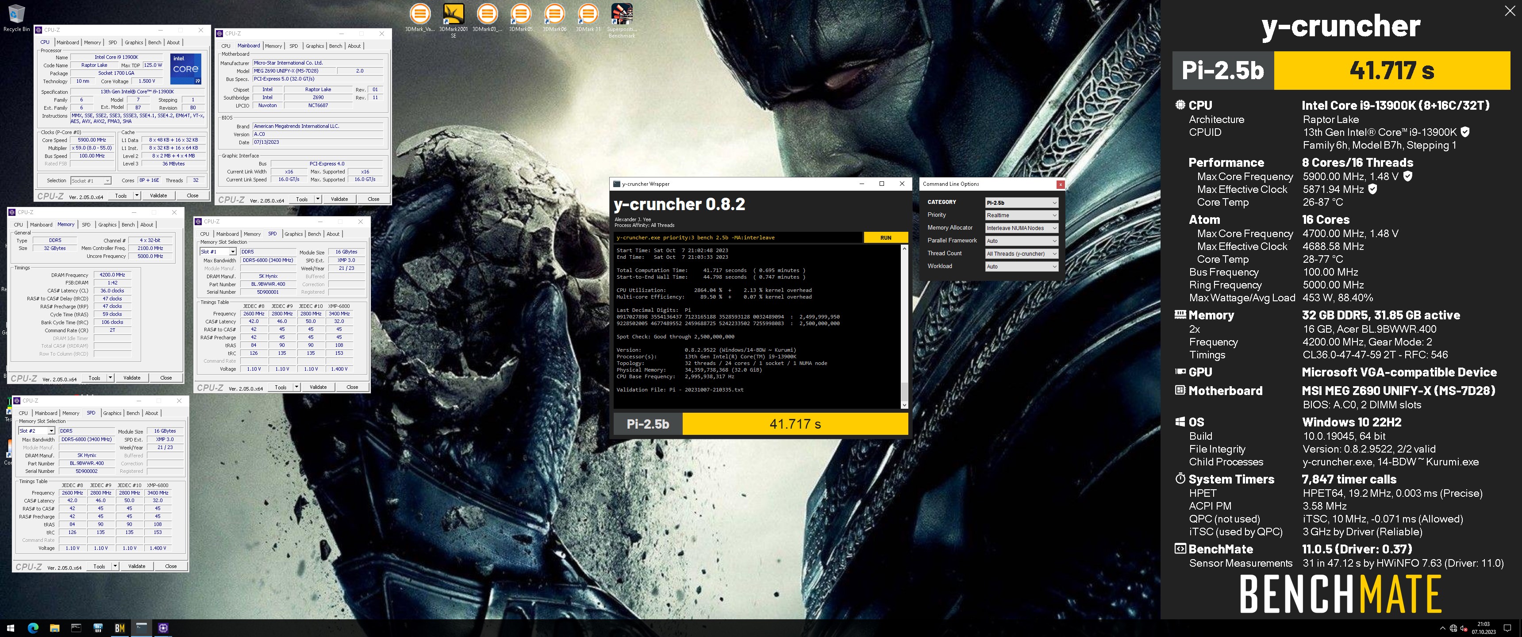Open the Socket #1 selection dropdown in CPU-Z
This screenshot has width=1522, height=637.
pos(90,181)
